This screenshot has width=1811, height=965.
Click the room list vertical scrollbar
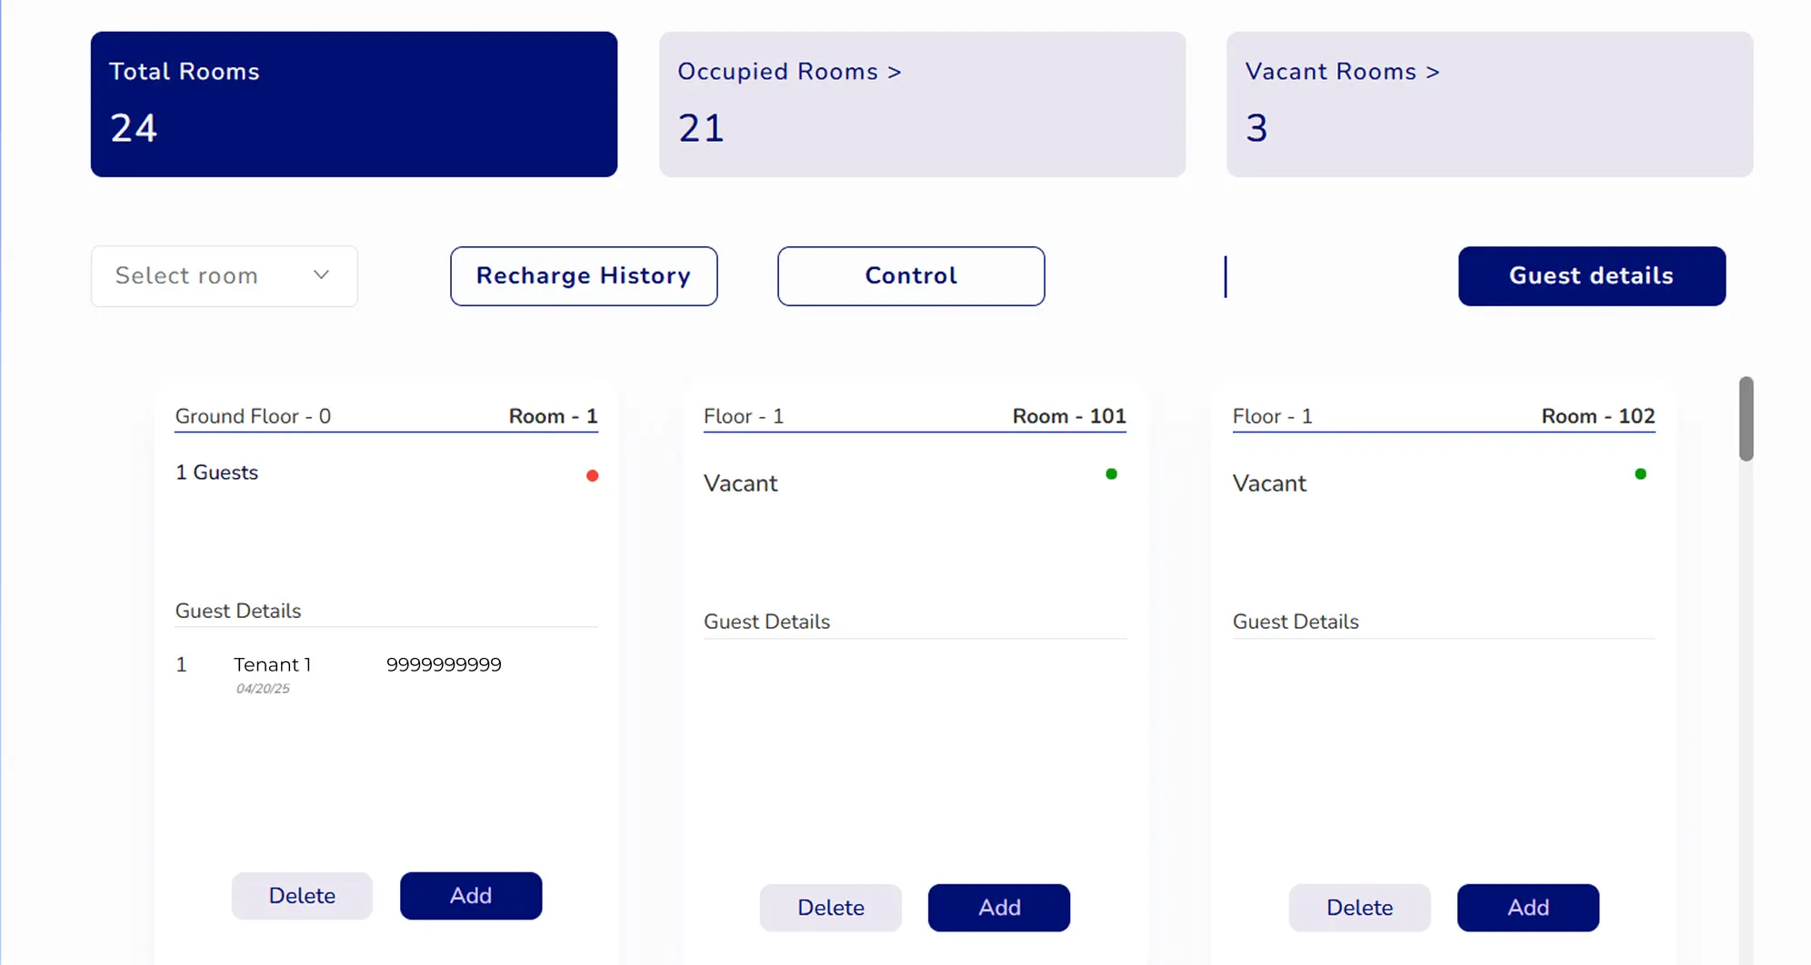1746,419
